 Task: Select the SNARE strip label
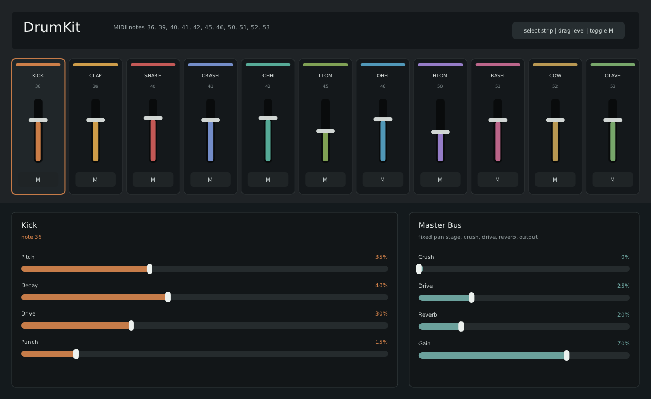[153, 76]
